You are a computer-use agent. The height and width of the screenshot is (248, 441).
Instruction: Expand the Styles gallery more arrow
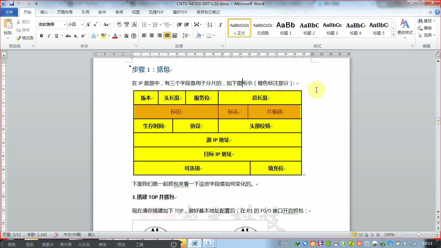click(393, 35)
